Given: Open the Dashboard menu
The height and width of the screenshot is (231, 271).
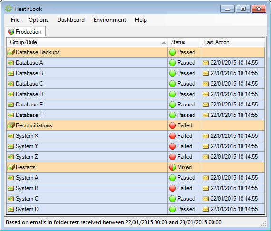Looking at the screenshot, I should pyautogui.click(x=71, y=20).
